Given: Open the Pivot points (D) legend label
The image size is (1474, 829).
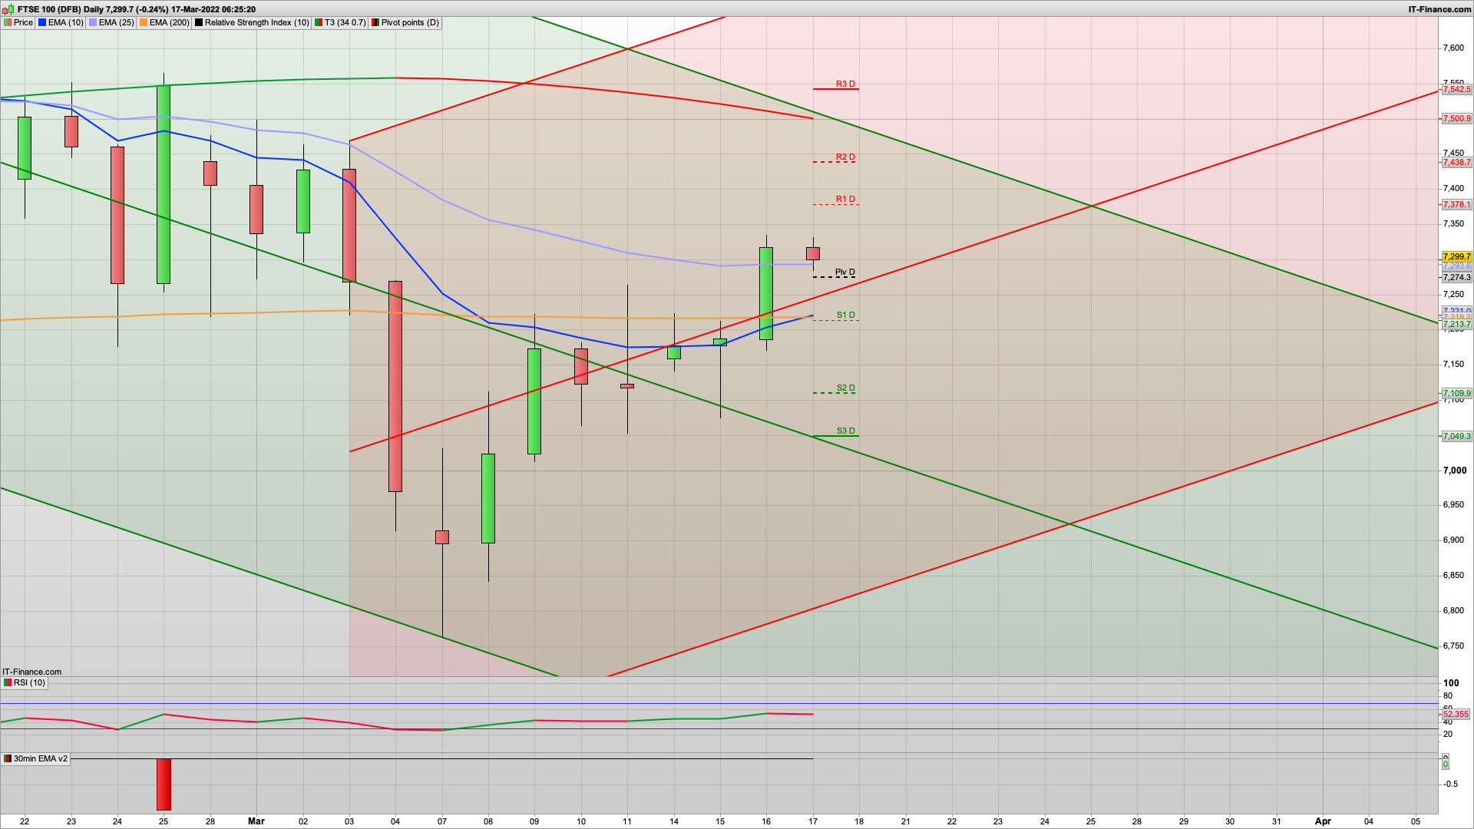Looking at the screenshot, I should click(410, 23).
